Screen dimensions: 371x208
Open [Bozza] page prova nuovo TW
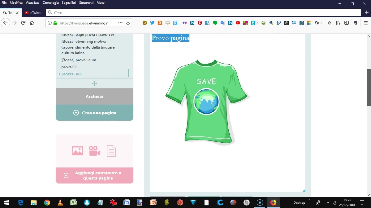(x=88, y=35)
